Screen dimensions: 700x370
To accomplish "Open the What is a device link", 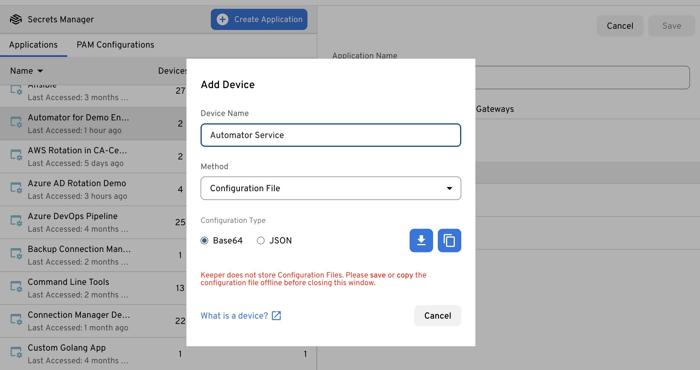I will (234, 316).
